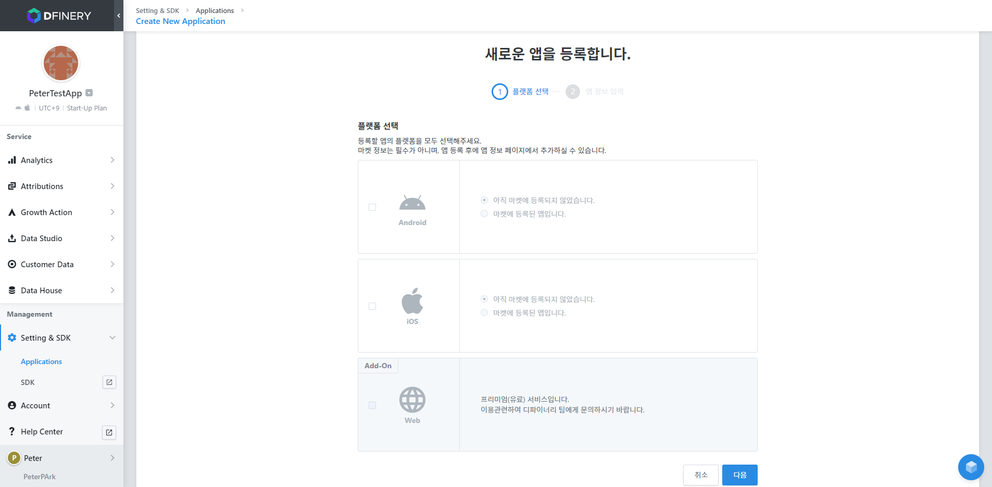992x487 pixels.
Task: Click the Add-On tag label
Action: pos(378,366)
